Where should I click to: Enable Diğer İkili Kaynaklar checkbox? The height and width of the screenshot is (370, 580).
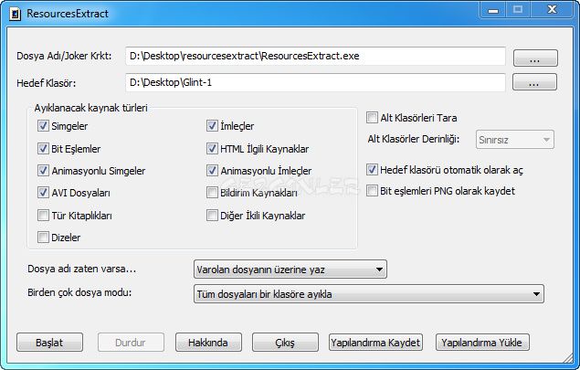click(212, 216)
